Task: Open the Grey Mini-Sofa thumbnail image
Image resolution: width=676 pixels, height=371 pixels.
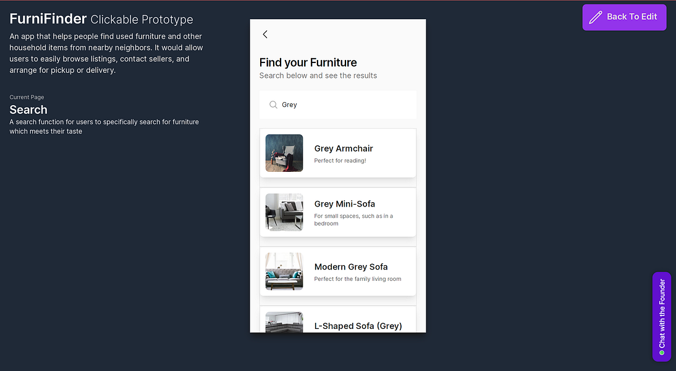Action: [x=284, y=212]
